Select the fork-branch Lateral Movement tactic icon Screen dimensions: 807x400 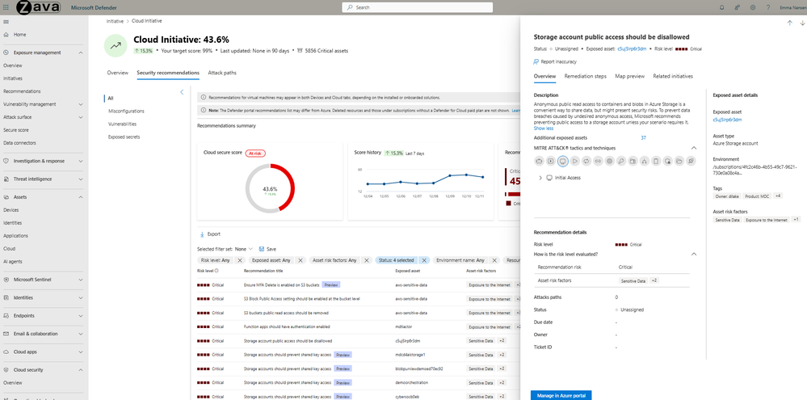[645, 161]
